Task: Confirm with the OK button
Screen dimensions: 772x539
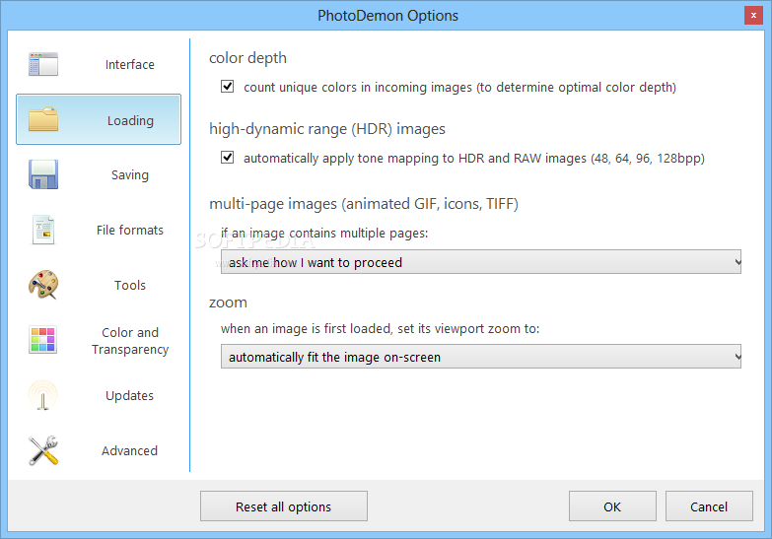Action: click(x=612, y=506)
